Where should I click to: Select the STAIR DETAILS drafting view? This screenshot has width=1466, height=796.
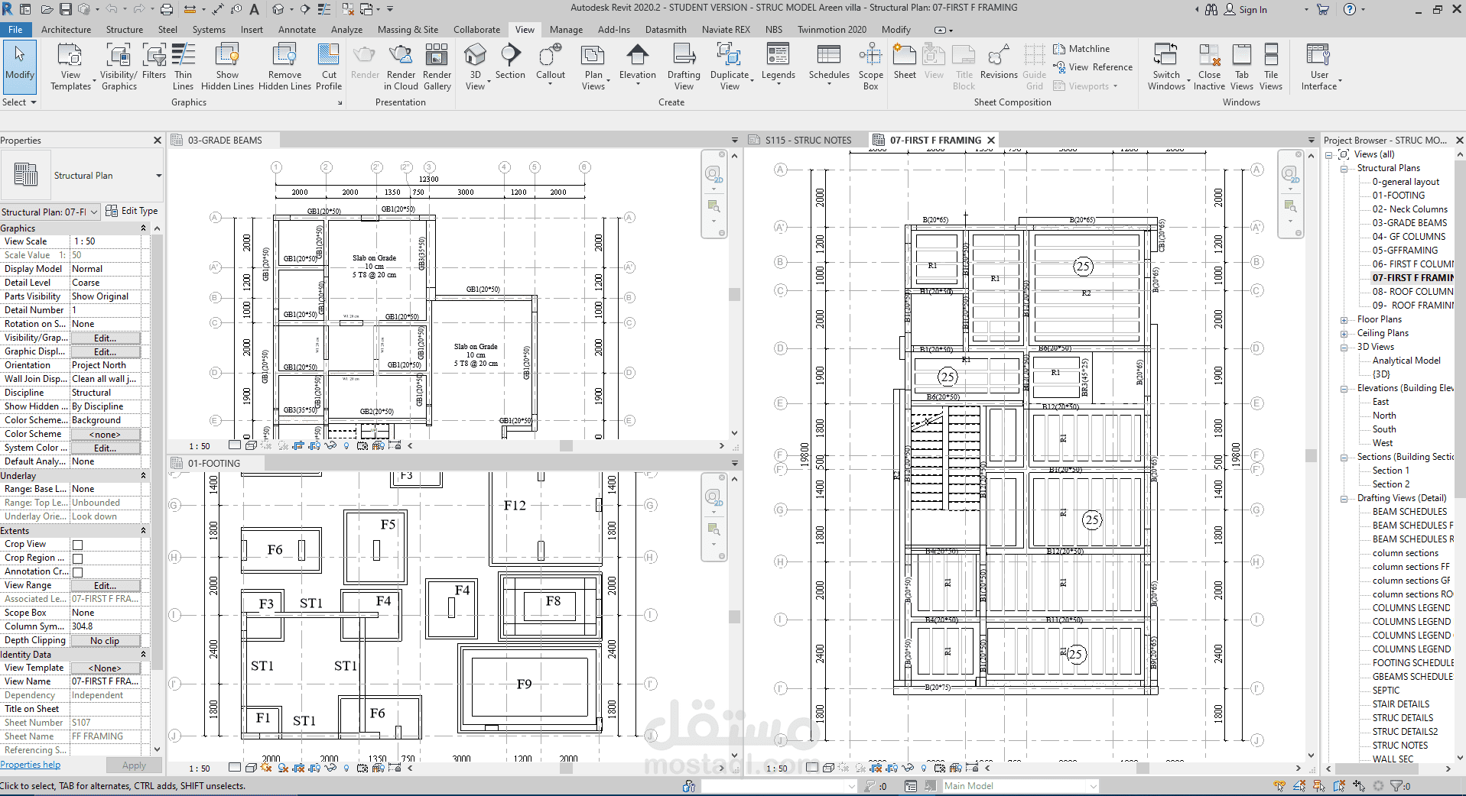click(x=1401, y=704)
